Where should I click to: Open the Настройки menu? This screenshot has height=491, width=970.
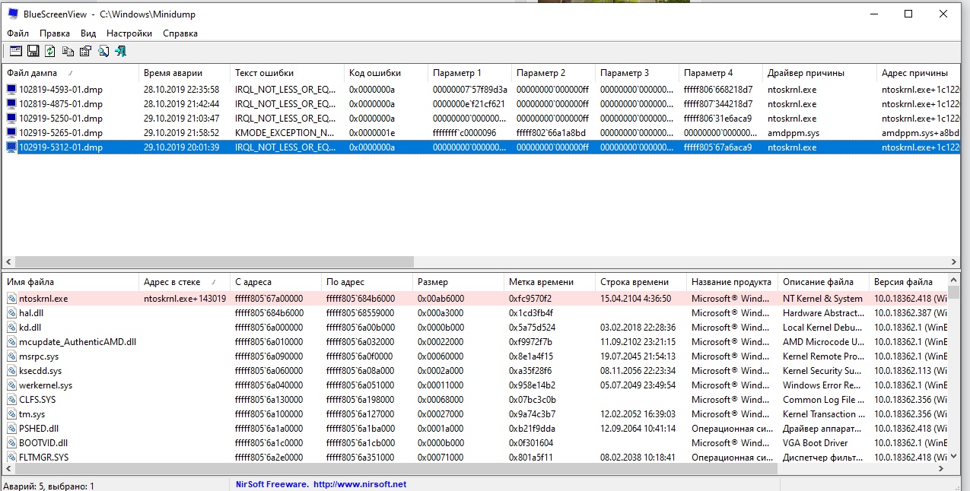[x=129, y=33]
